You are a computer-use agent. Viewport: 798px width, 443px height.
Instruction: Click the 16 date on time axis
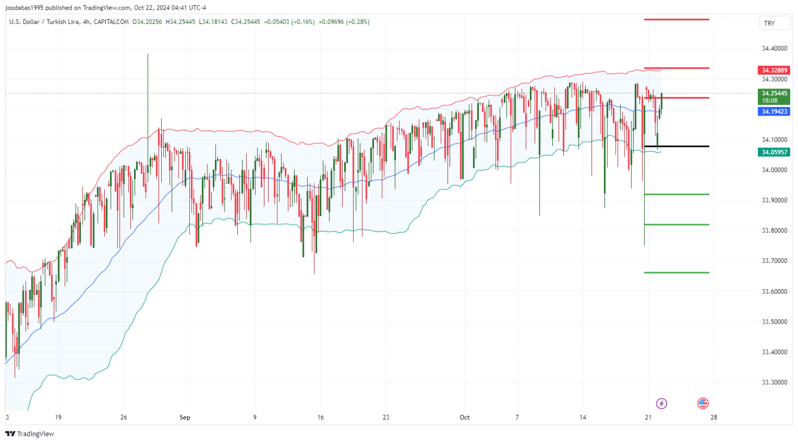320,417
